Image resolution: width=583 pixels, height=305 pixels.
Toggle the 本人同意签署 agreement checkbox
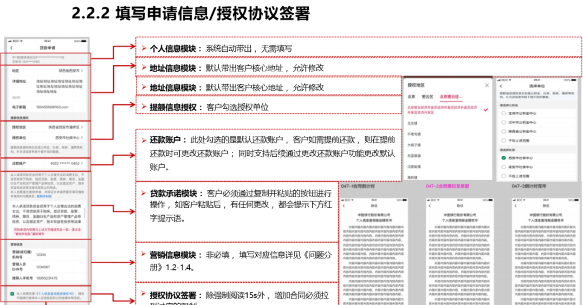[x=12, y=294]
